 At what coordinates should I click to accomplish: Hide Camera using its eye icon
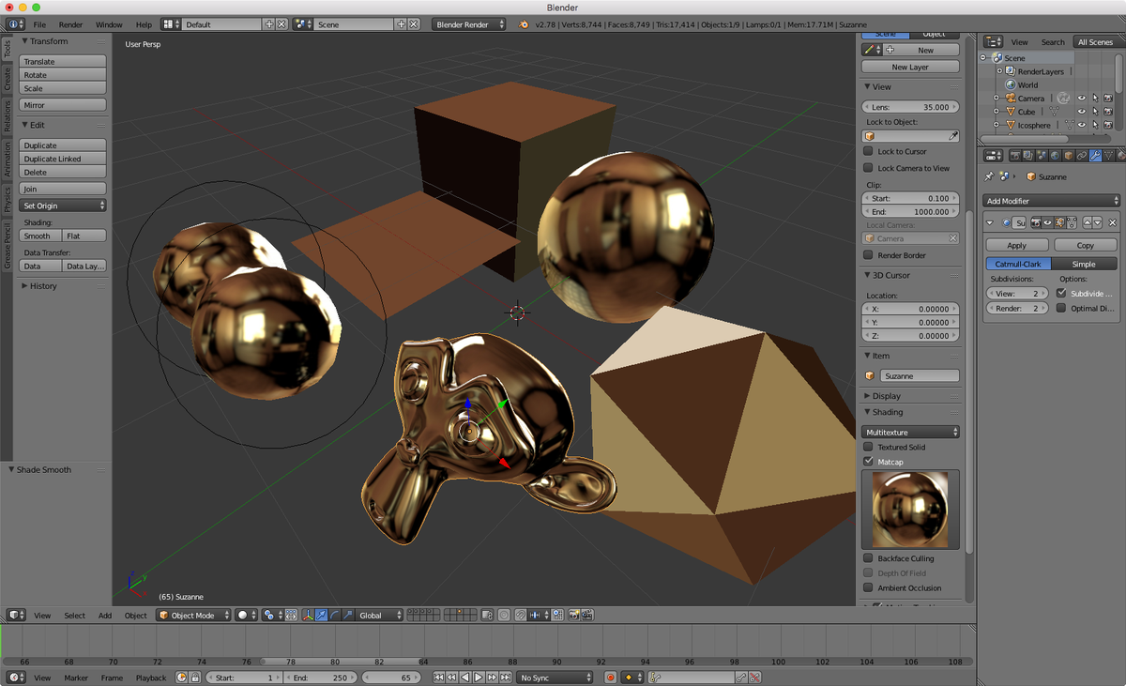[1081, 99]
